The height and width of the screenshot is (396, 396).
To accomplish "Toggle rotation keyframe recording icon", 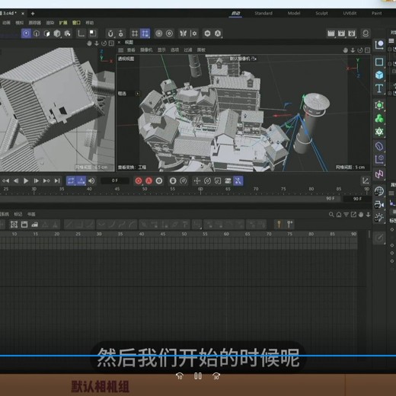I will click(x=207, y=180).
